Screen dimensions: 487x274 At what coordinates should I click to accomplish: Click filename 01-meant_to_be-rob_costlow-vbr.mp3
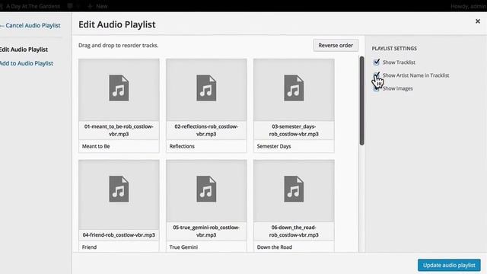point(119,130)
